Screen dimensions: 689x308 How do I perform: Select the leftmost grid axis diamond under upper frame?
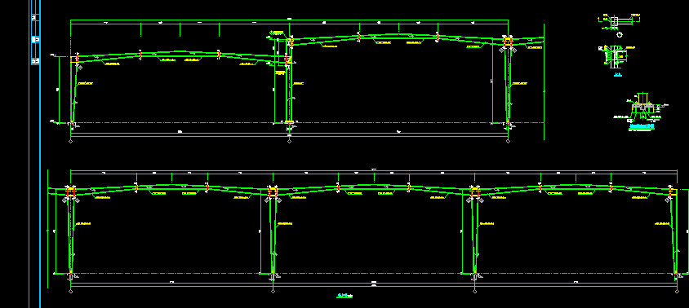(x=71, y=141)
